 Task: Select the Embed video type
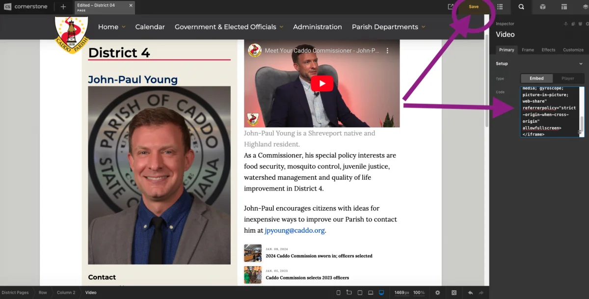pyautogui.click(x=536, y=79)
